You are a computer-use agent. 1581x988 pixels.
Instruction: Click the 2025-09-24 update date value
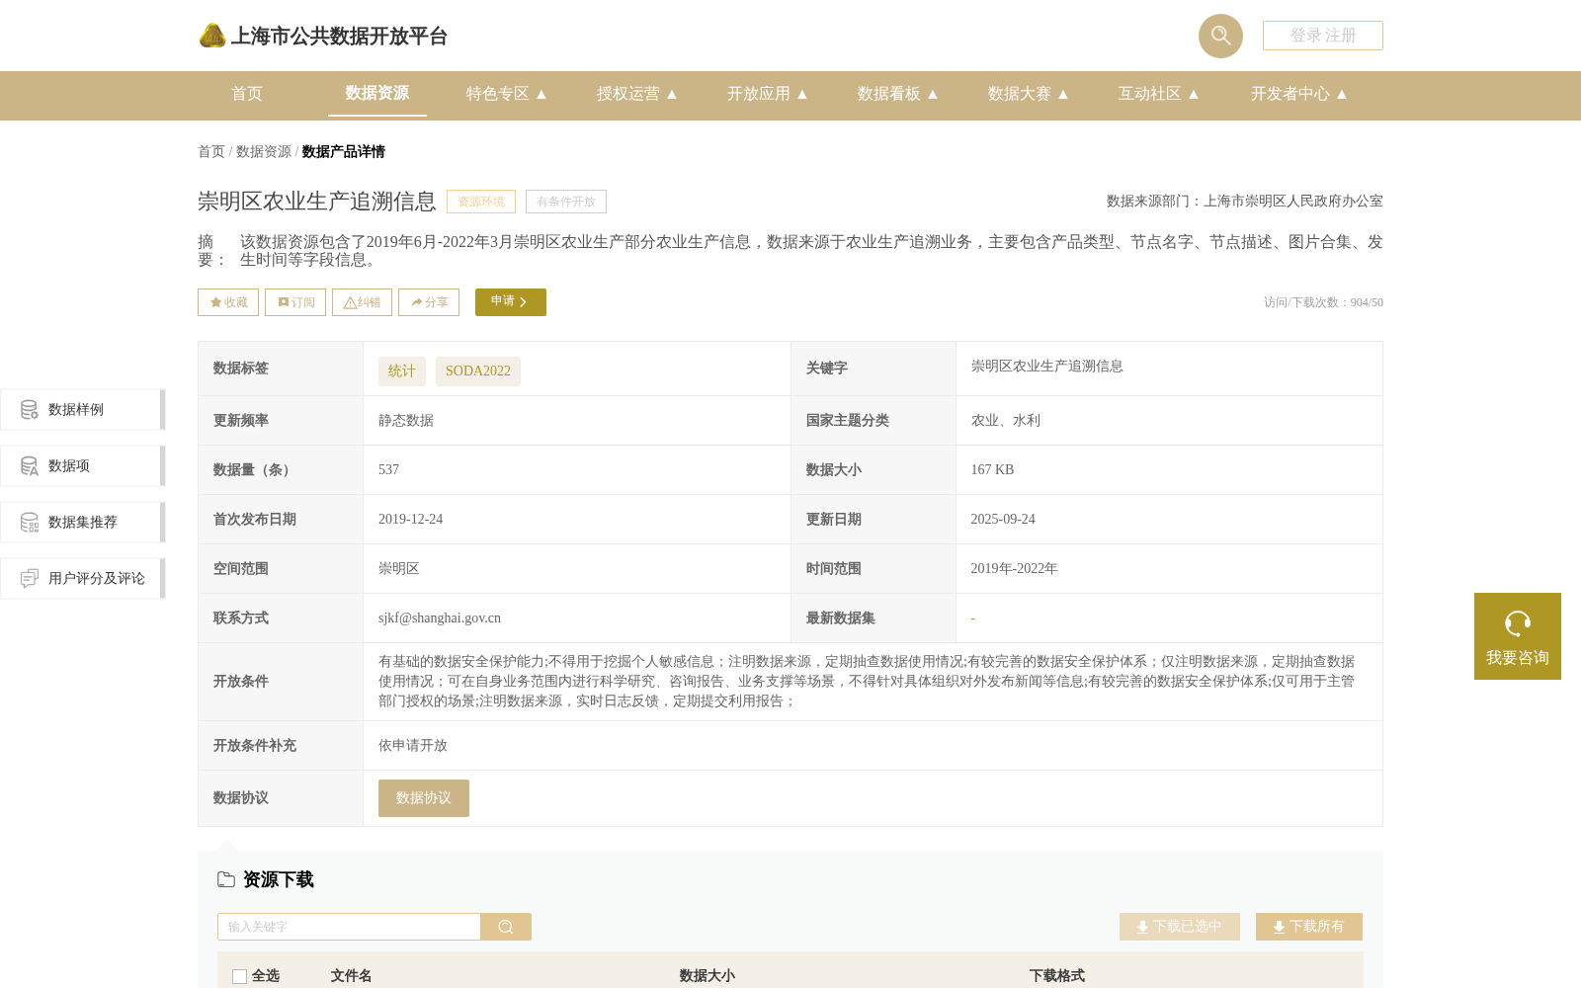pos(1003,520)
